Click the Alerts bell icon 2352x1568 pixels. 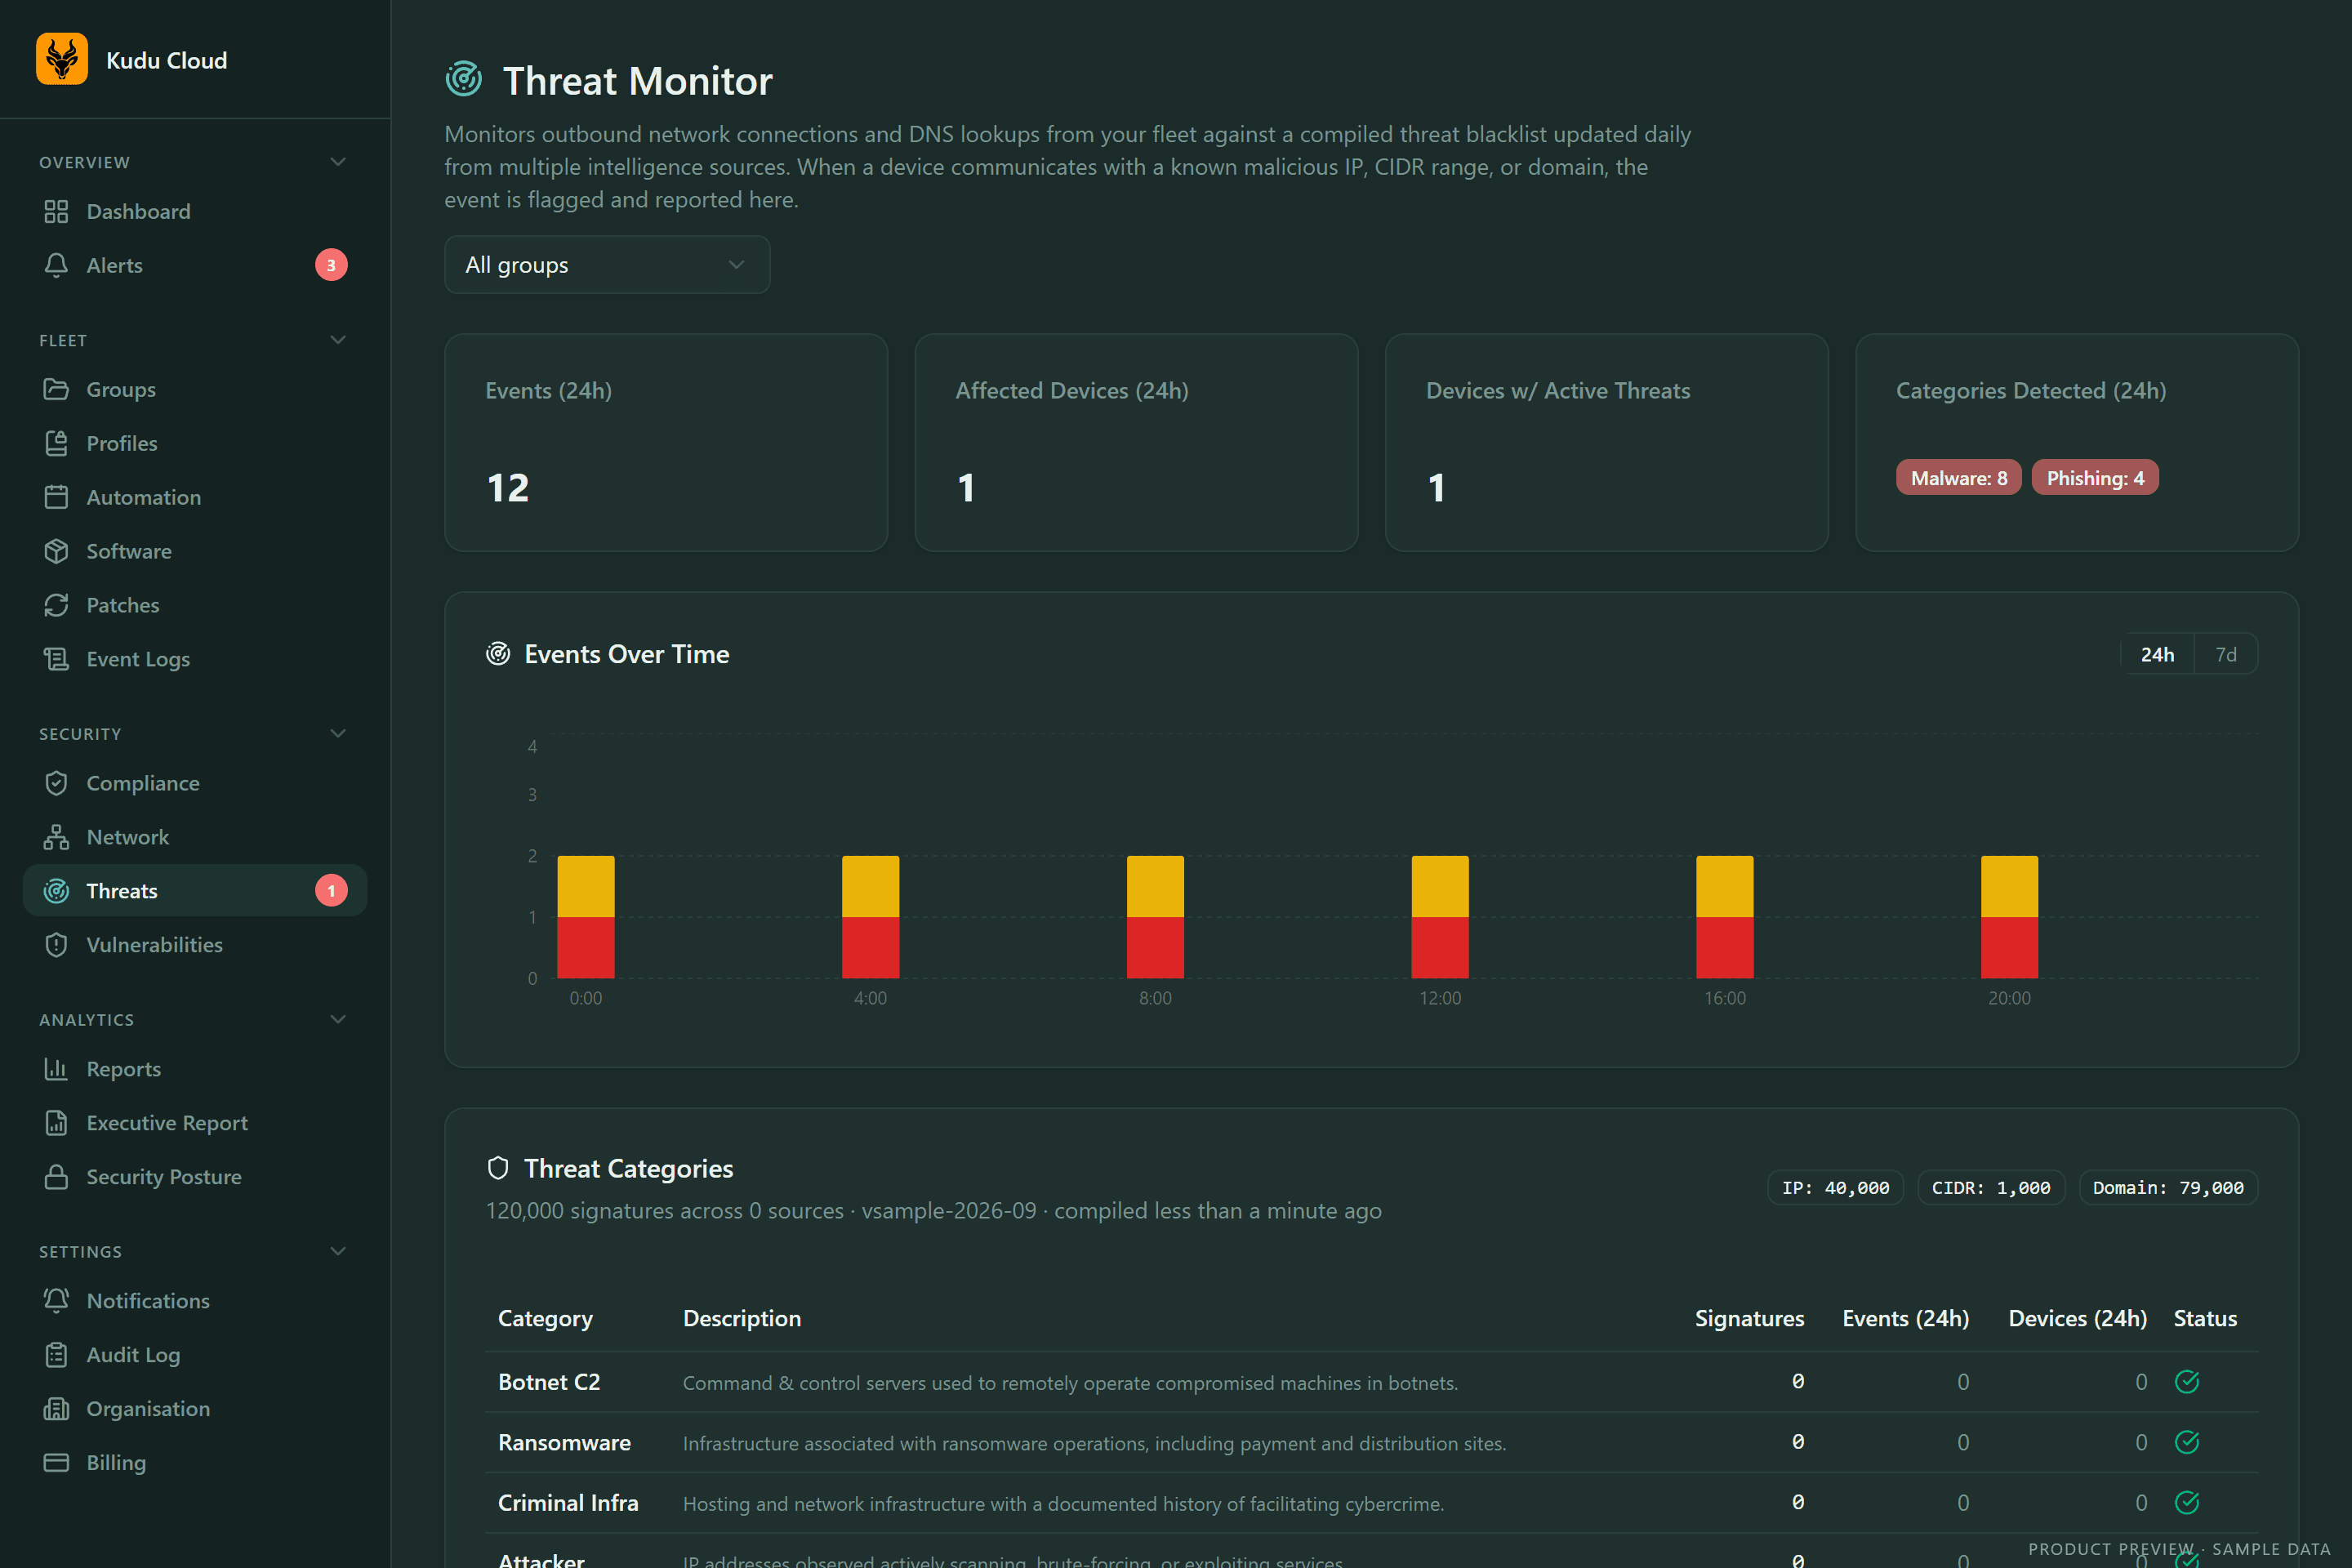point(56,265)
